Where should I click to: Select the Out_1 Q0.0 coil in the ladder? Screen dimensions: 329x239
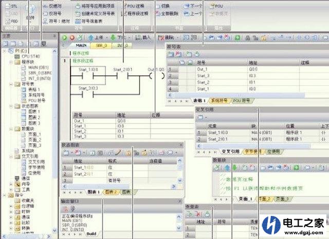(156, 75)
